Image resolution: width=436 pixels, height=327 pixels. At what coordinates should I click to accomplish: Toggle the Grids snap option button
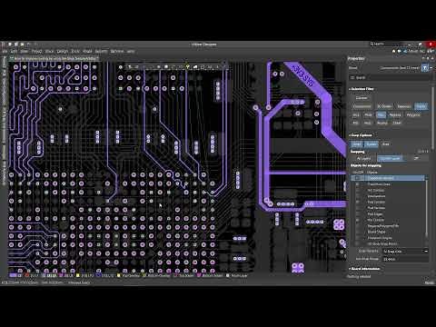(356, 144)
